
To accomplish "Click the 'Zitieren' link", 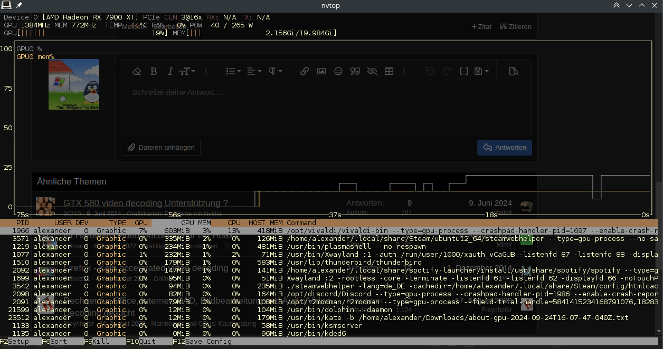I will click(x=516, y=26).
